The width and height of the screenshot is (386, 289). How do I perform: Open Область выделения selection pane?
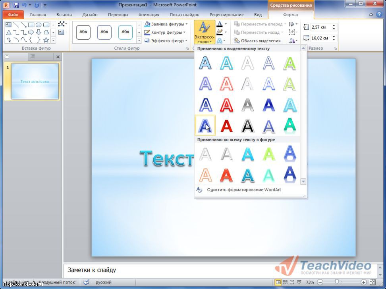point(257,40)
